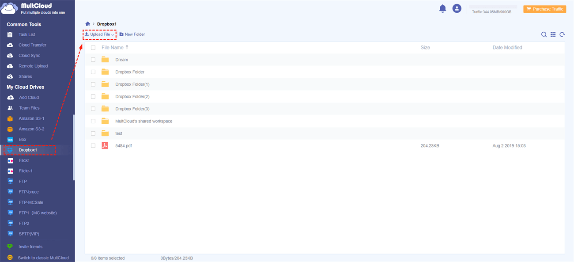The height and width of the screenshot is (262, 574).
Task: Open Task List in sidebar
Action: [x=27, y=34]
